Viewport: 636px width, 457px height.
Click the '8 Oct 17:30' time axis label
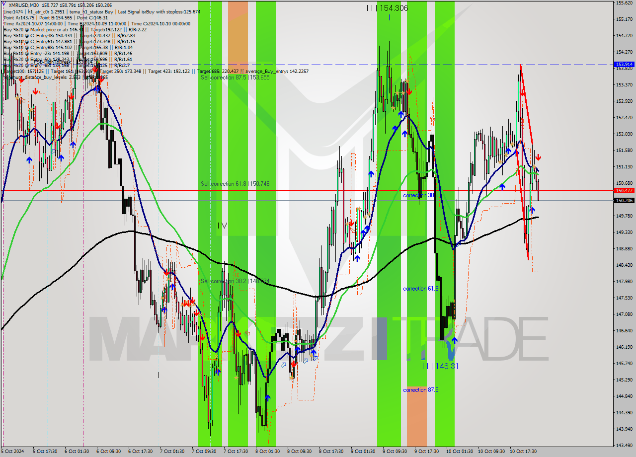(330, 452)
